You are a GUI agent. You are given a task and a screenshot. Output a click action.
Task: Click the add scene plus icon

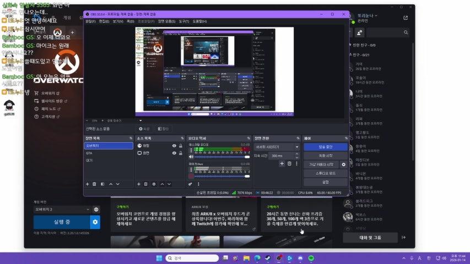pos(87,184)
